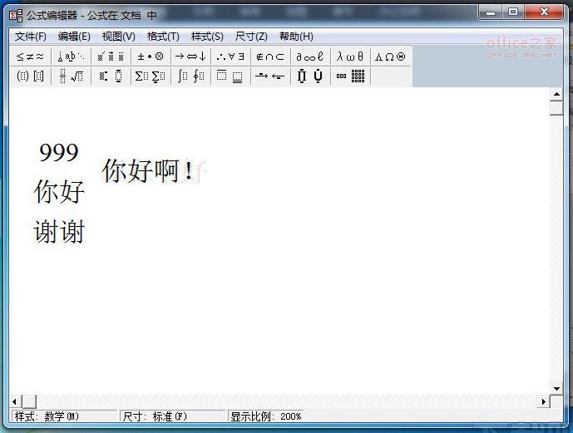
Task: Open the 文件(F) menu
Action: click(x=31, y=37)
